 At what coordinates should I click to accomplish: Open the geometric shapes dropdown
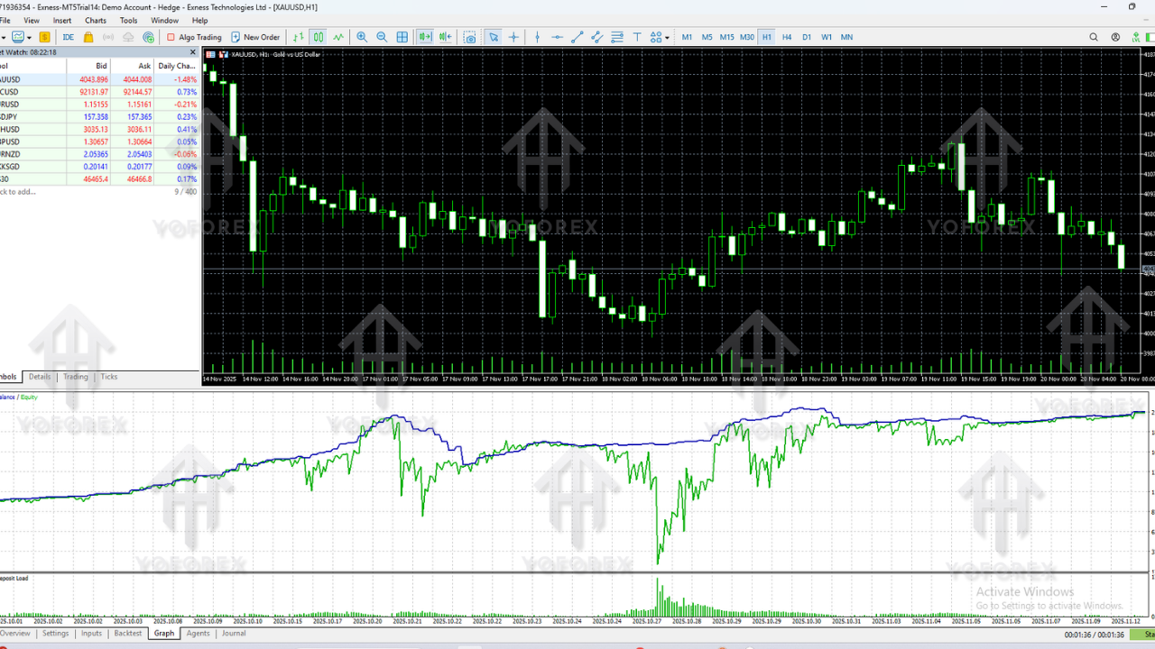click(x=668, y=37)
